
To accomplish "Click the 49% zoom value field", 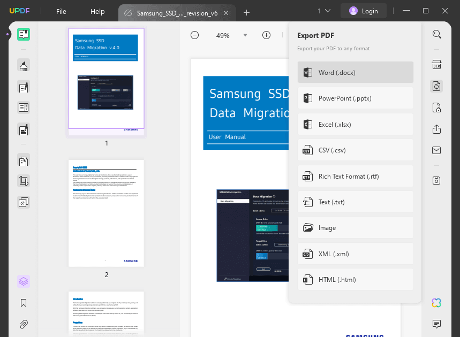I will (x=223, y=35).
